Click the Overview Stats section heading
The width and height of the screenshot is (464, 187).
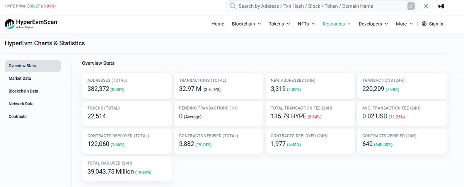98,63
